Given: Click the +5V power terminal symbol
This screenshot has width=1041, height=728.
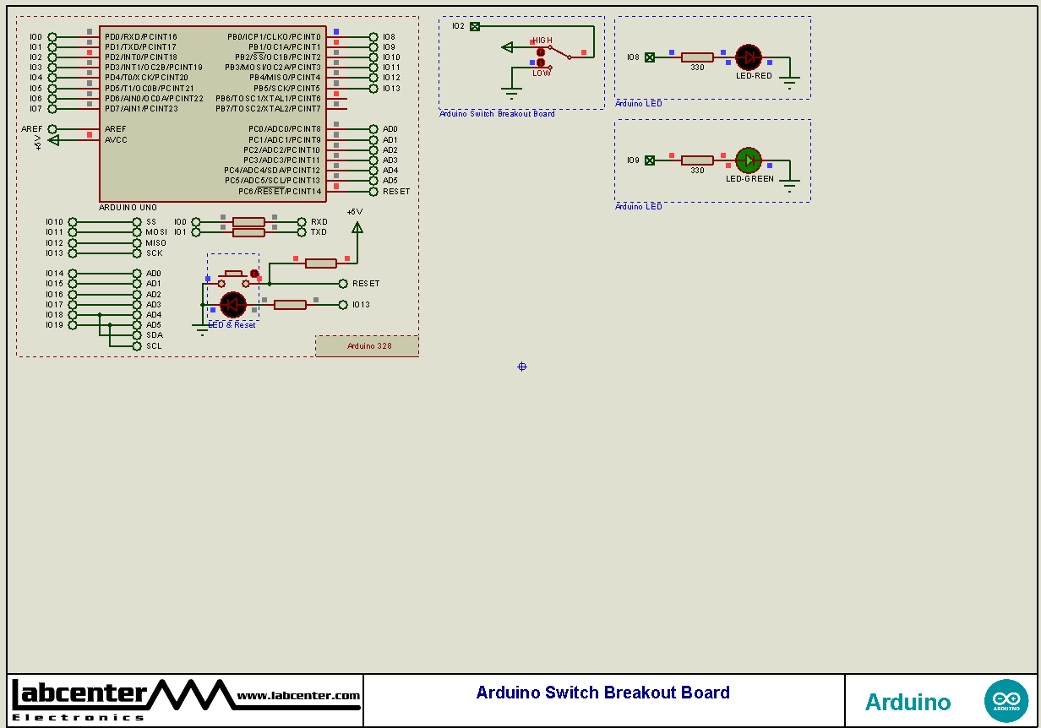Looking at the screenshot, I should pos(357,225).
